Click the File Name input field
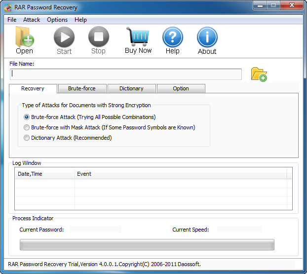This screenshot has height=274, width=307. coord(126,74)
